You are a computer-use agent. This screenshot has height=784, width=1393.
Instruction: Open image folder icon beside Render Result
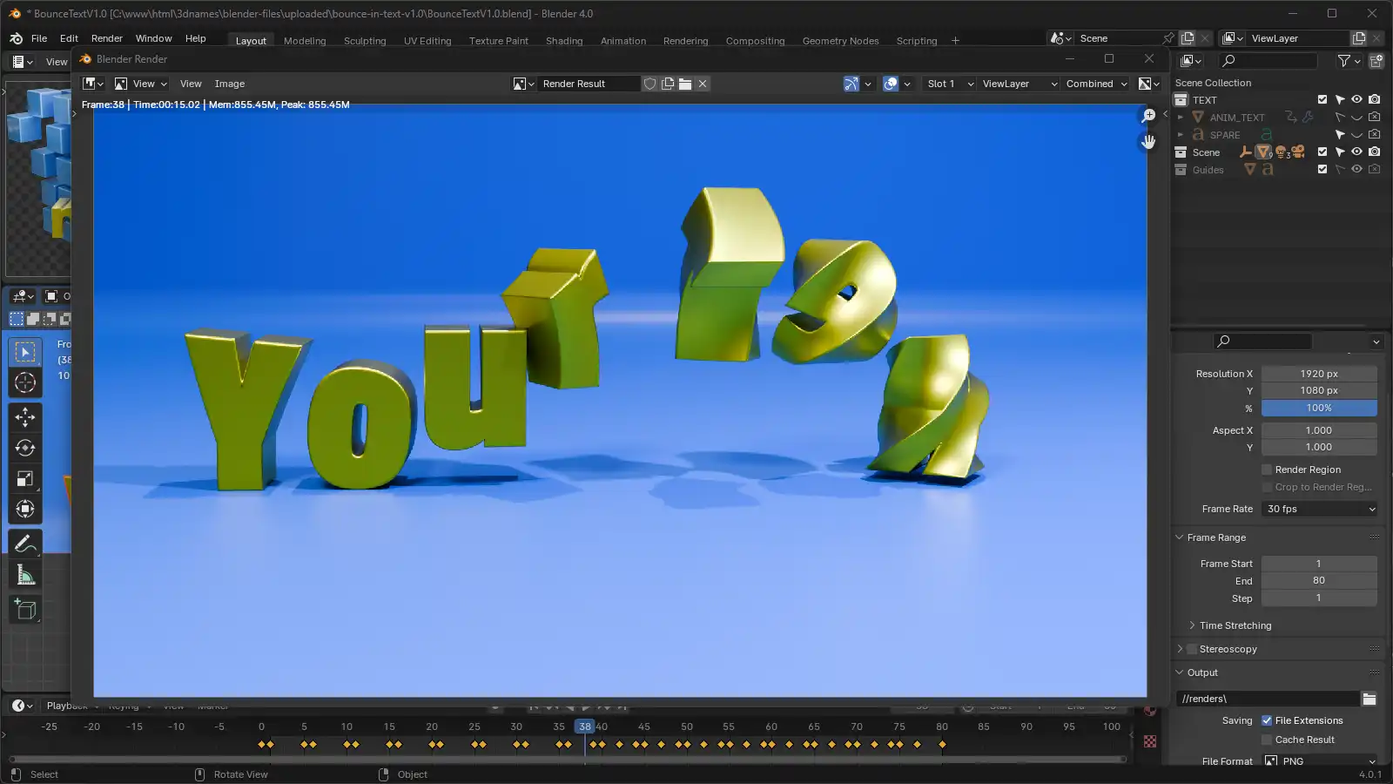tap(685, 84)
